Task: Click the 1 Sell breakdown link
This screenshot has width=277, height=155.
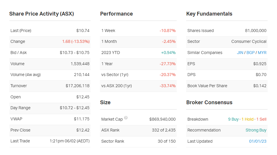Action: tap(261, 119)
